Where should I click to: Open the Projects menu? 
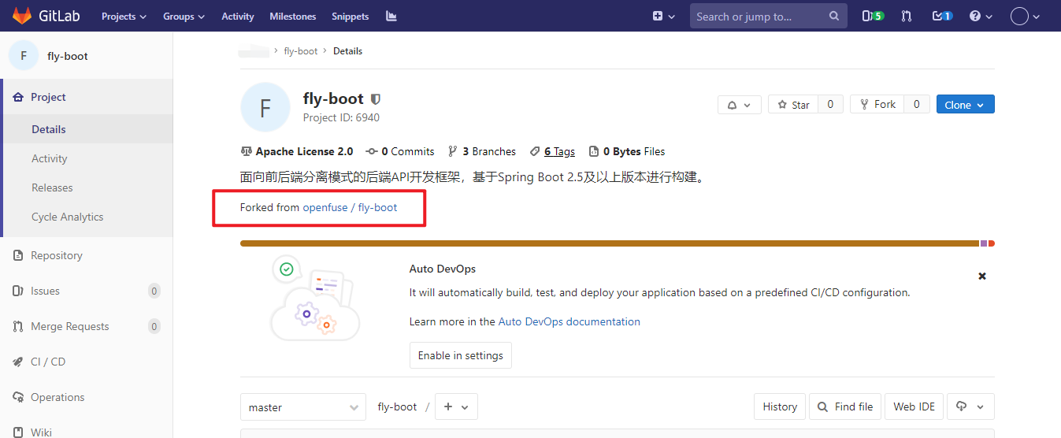pos(124,16)
